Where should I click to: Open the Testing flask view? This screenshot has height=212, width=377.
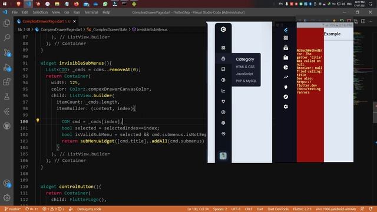coord(6,97)
